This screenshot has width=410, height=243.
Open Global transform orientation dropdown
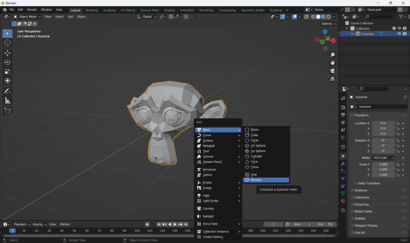[x=147, y=17]
